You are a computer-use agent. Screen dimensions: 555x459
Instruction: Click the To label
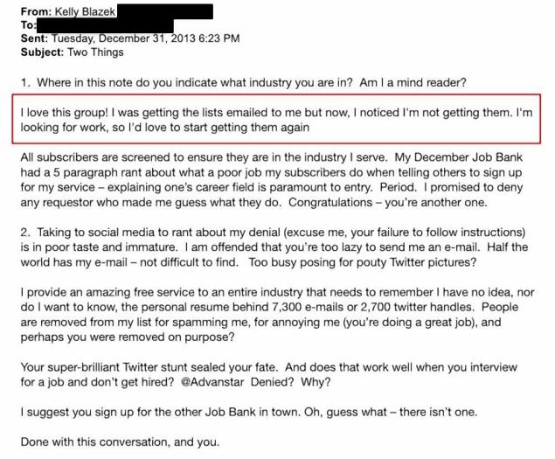click(28, 25)
